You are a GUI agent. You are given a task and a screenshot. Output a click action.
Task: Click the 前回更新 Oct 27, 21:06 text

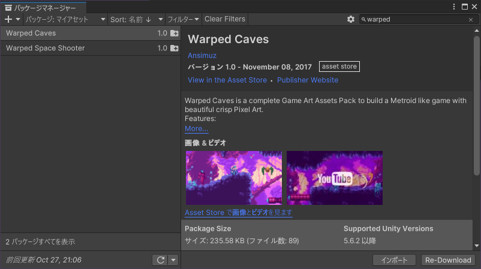click(44, 260)
